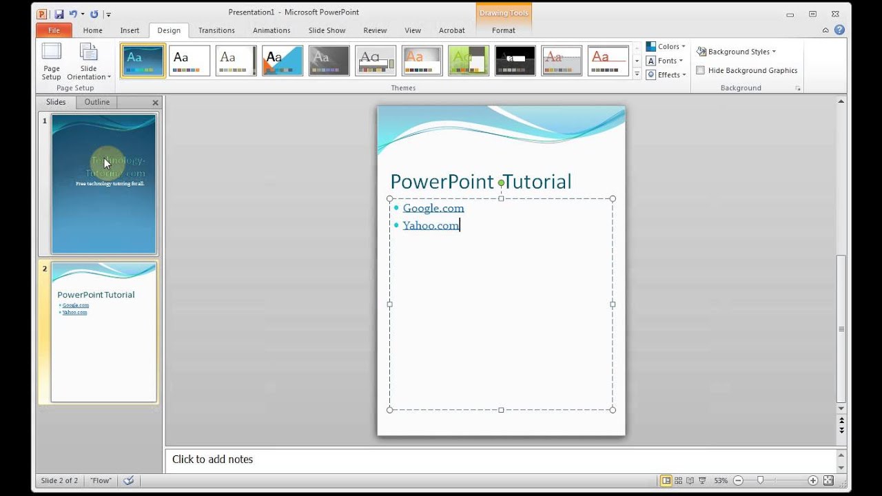Click the 53% zoom level button
The width and height of the screenshot is (882, 496).
coord(721,481)
